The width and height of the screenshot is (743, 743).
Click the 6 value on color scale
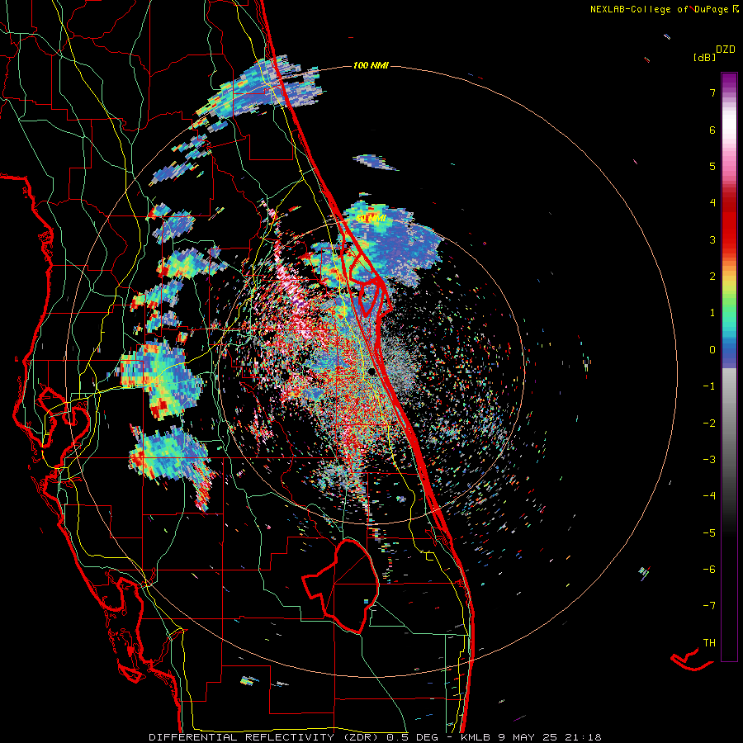click(x=712, y=130)
